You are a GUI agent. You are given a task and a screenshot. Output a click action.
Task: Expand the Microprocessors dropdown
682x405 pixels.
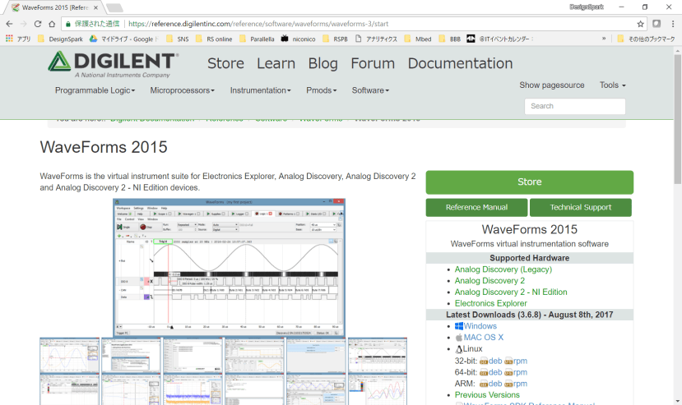tap(183, 90)
